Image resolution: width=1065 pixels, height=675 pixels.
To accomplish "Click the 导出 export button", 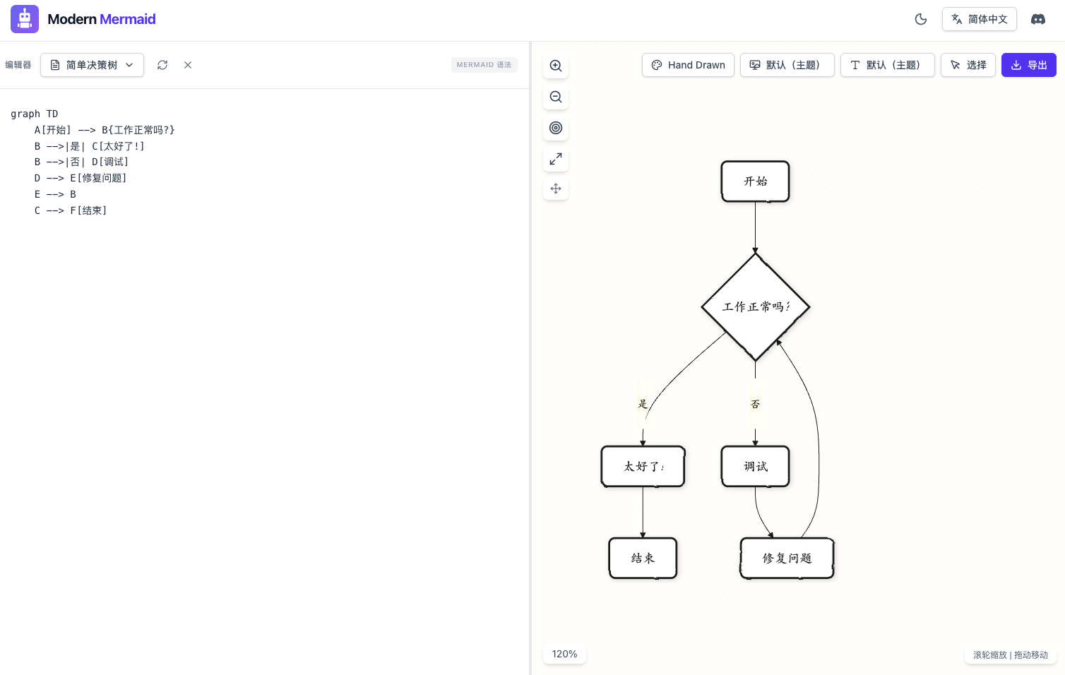I will click(1028, 65).
